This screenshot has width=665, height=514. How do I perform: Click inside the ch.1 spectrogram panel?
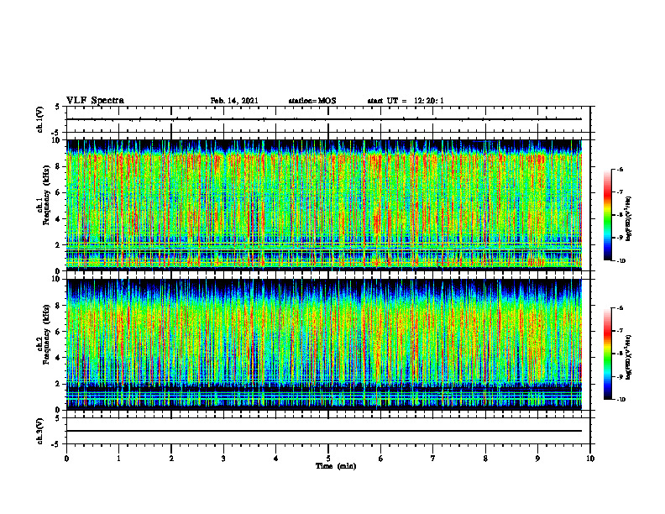(324, 205)
